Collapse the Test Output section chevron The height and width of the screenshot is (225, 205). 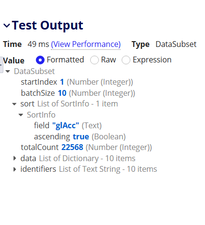click(x=7, y=25)
